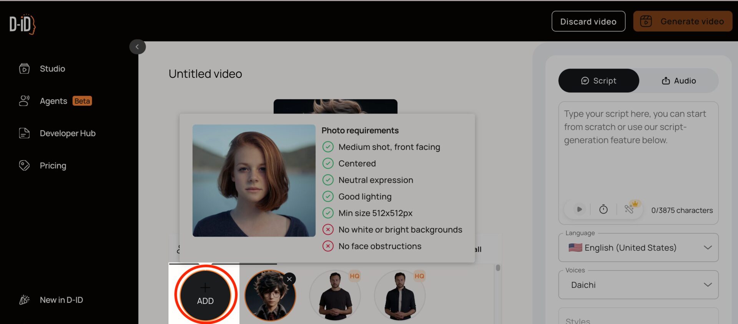Click the Audio upload icon

coord(666,81)
